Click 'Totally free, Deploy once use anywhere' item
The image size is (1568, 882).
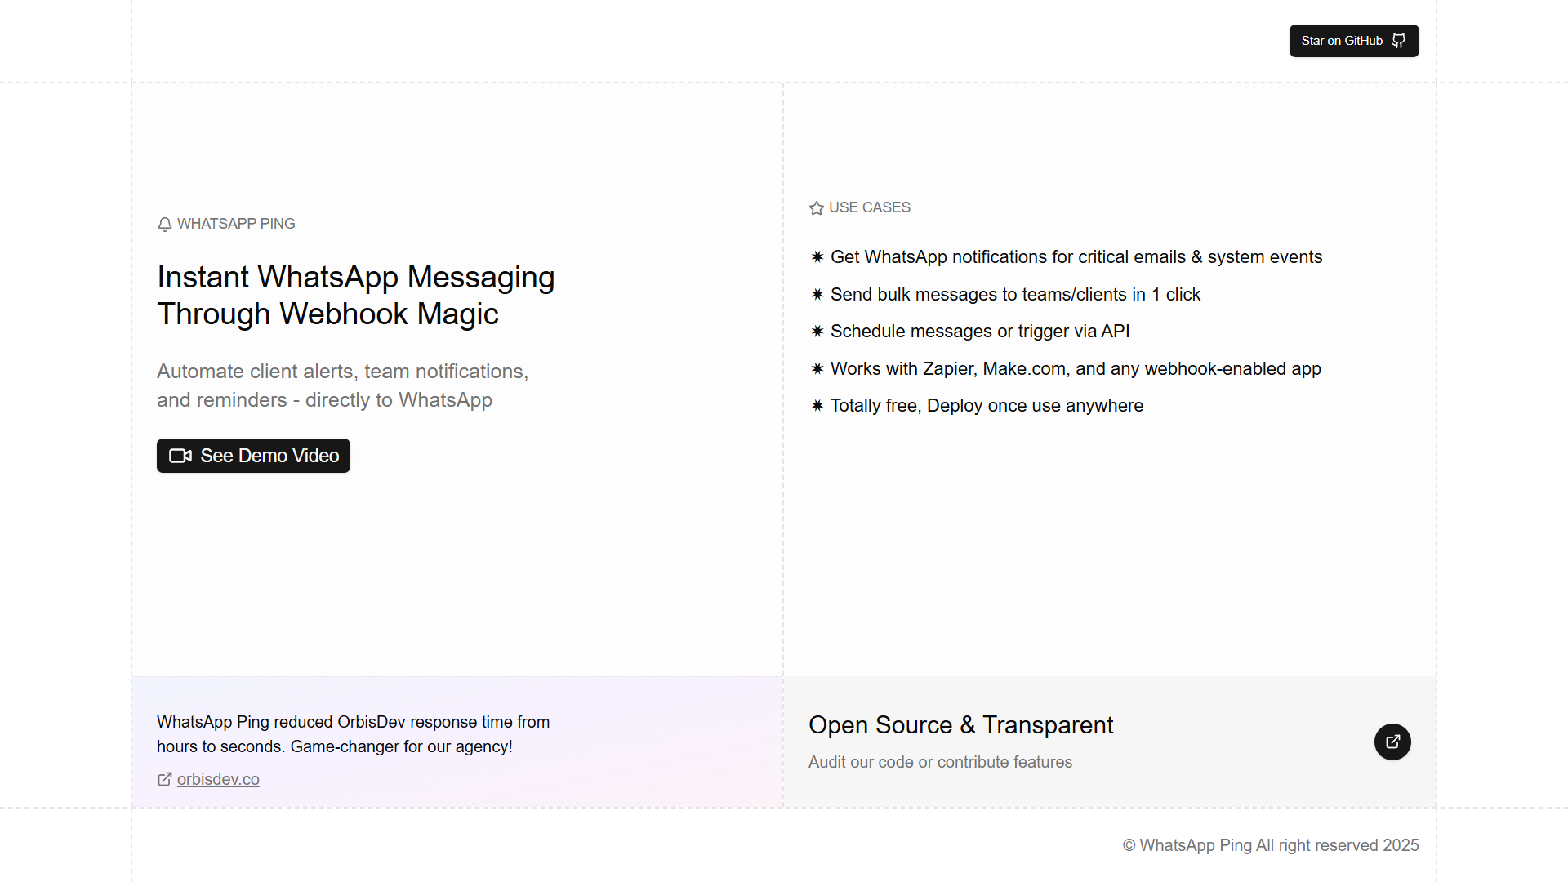click(x=987, y=406)
